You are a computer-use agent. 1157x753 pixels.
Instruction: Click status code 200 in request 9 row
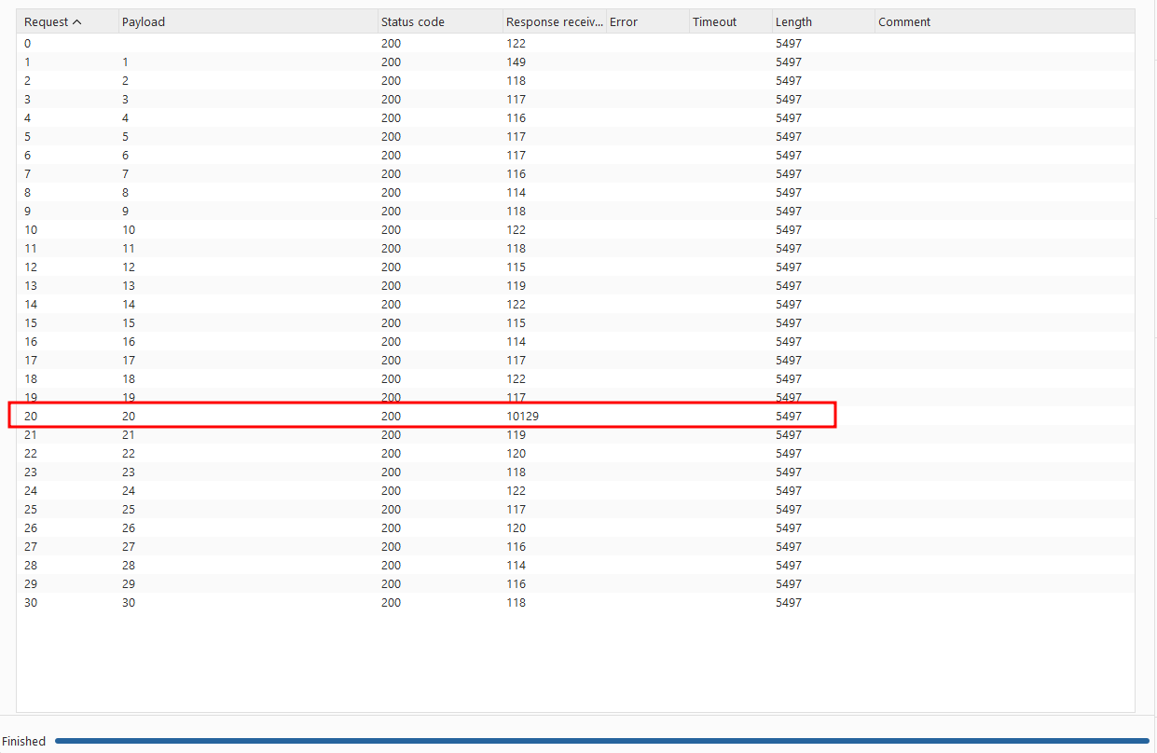click(391, 211)
